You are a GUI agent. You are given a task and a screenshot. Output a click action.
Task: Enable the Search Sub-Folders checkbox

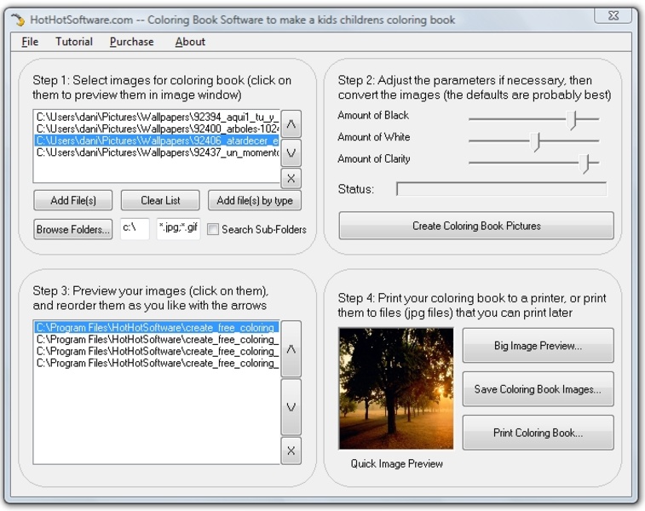(214, 229)
